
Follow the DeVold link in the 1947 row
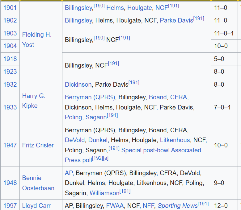(x=75, y=140)
